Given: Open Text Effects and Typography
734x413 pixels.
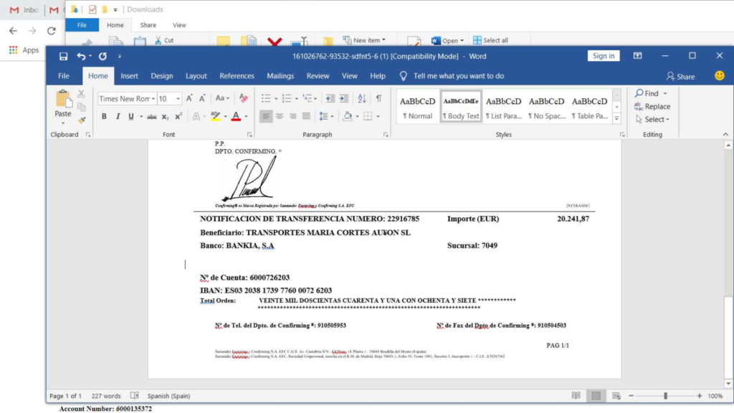Looking at the screenshot, I should click(196, 117).
